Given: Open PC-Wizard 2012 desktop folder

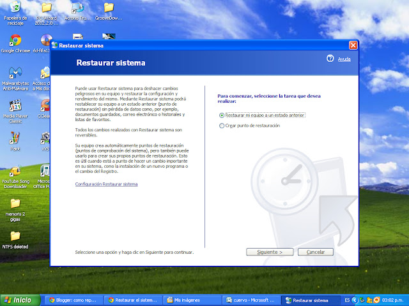Looking at the screenshot, I should (47, 13).
